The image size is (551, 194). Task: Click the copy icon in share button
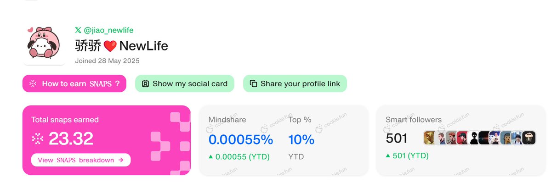[x=253, y=83]
